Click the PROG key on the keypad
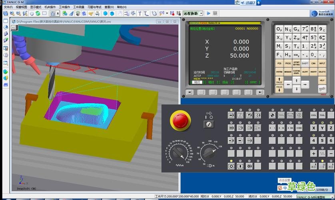Image resolution: width=335 pixels, height=200 pixels. tap(288, 64)
